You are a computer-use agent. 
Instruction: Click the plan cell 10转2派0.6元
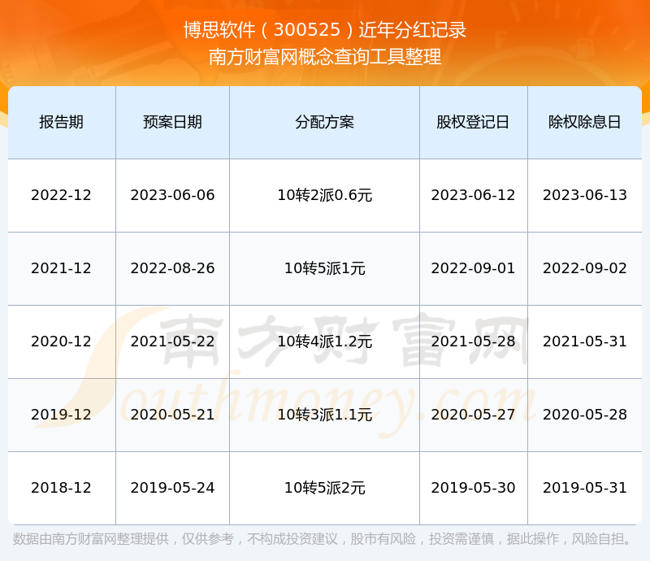pyautogui.click(x=324, y=195)
